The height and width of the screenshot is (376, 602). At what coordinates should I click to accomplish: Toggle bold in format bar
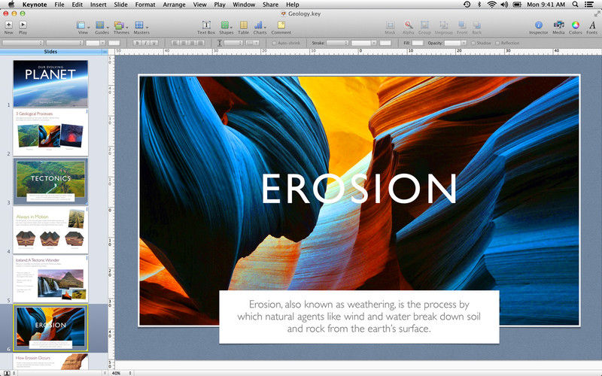click(138, 44)
